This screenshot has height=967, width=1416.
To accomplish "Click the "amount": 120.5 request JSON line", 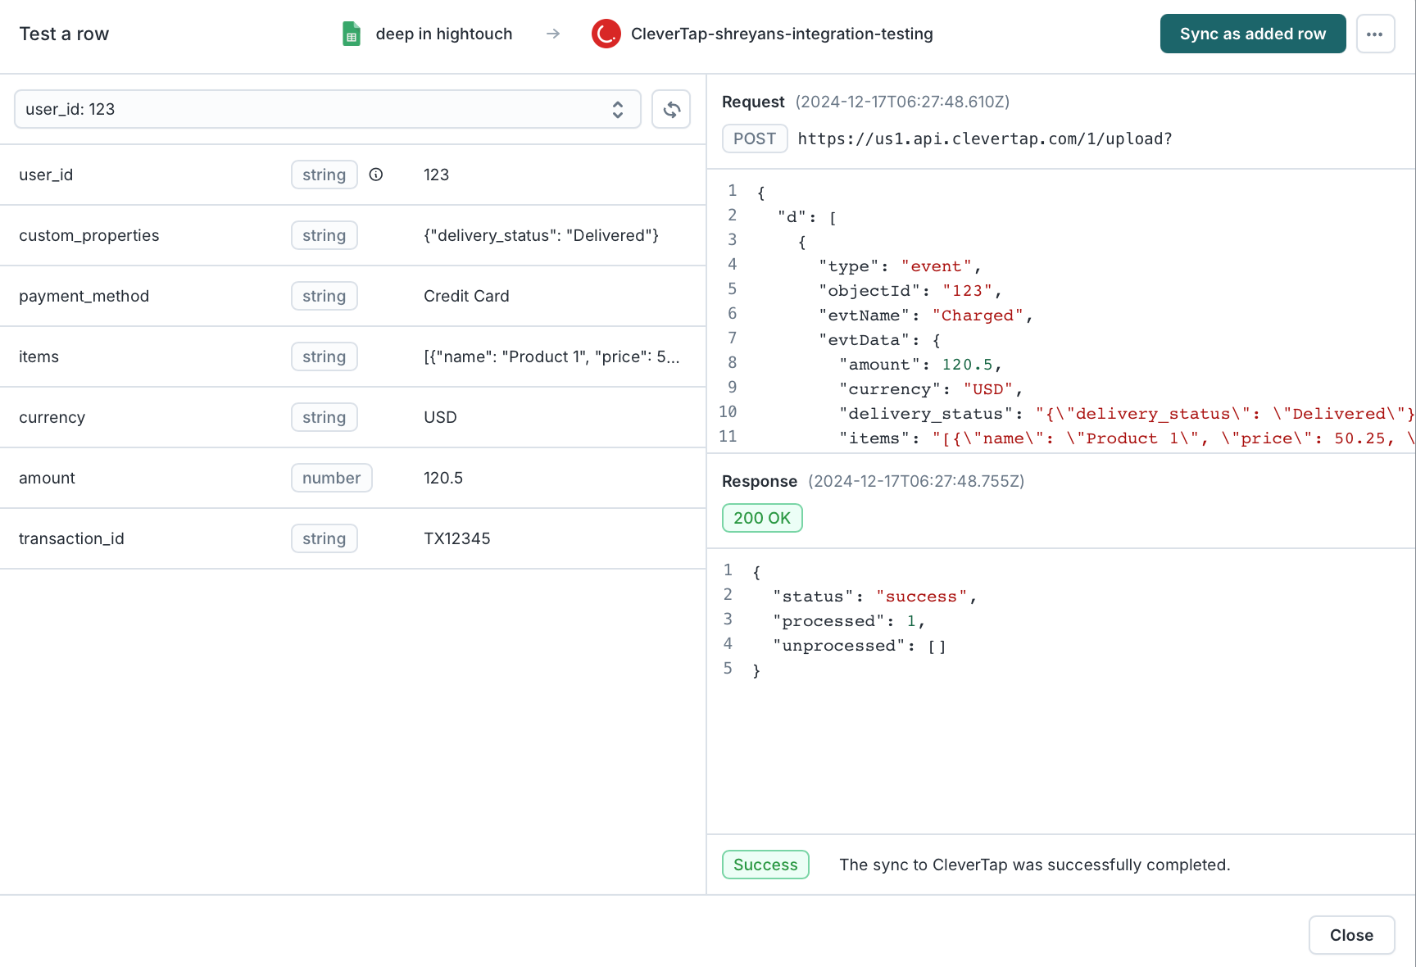I will point(921,365).
